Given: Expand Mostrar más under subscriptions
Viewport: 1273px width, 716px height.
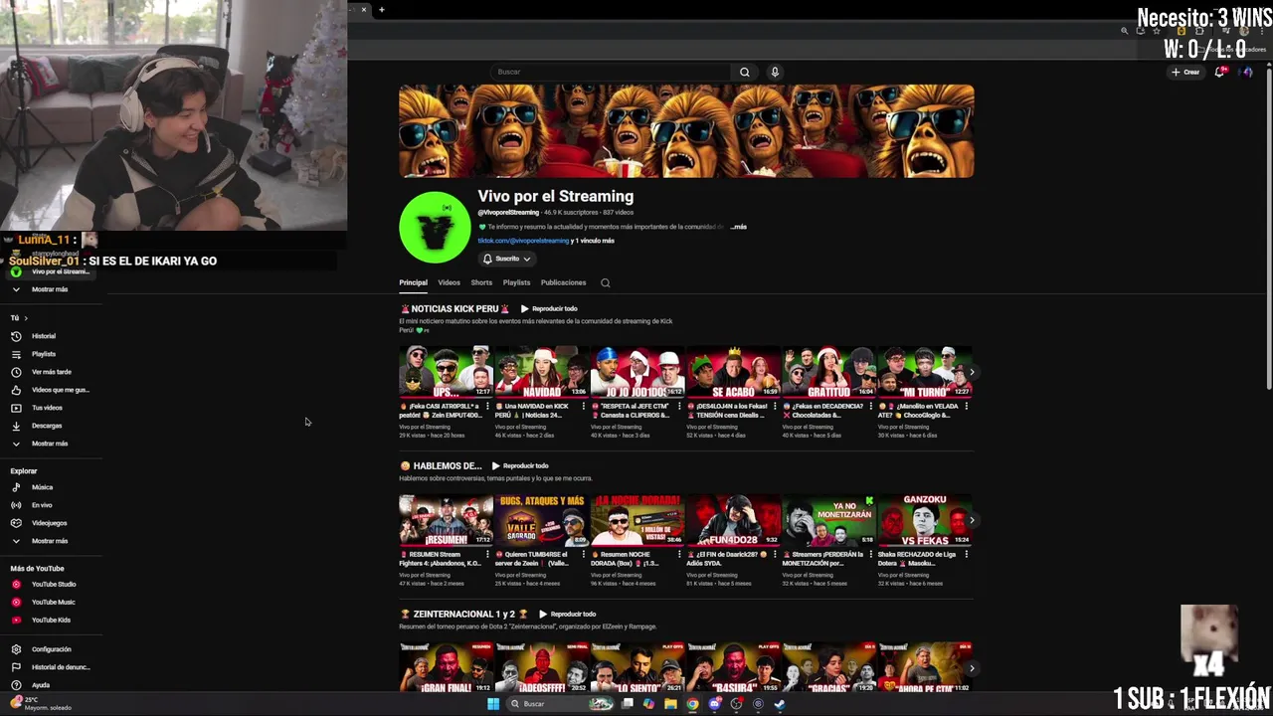Looking at the screenshot, I should [x=50, y=289].
